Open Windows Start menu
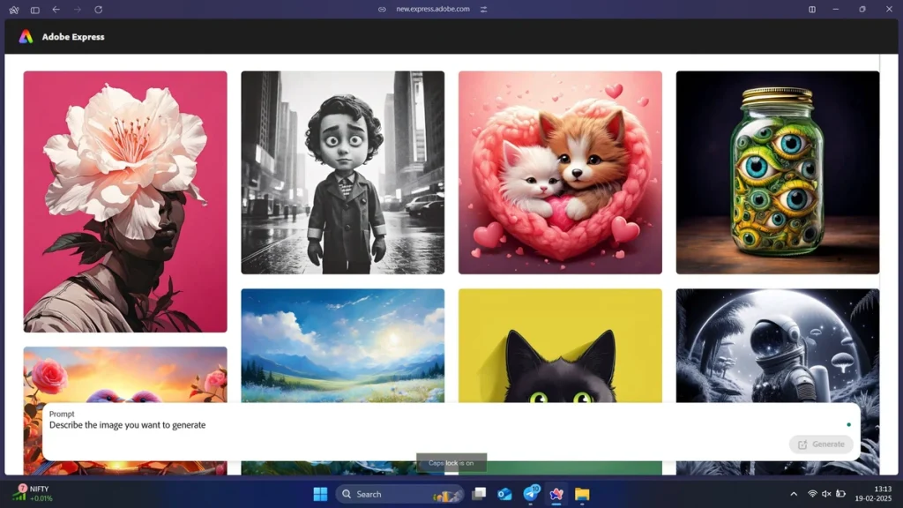This screenshot has height=508, width=903. [x=320, y=494]
